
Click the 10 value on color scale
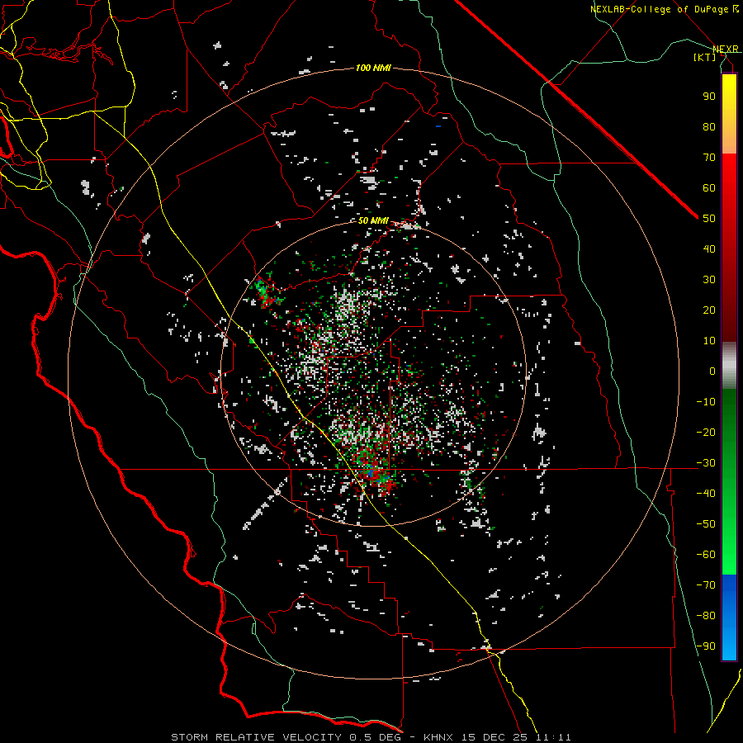click(x=709, y=341)
